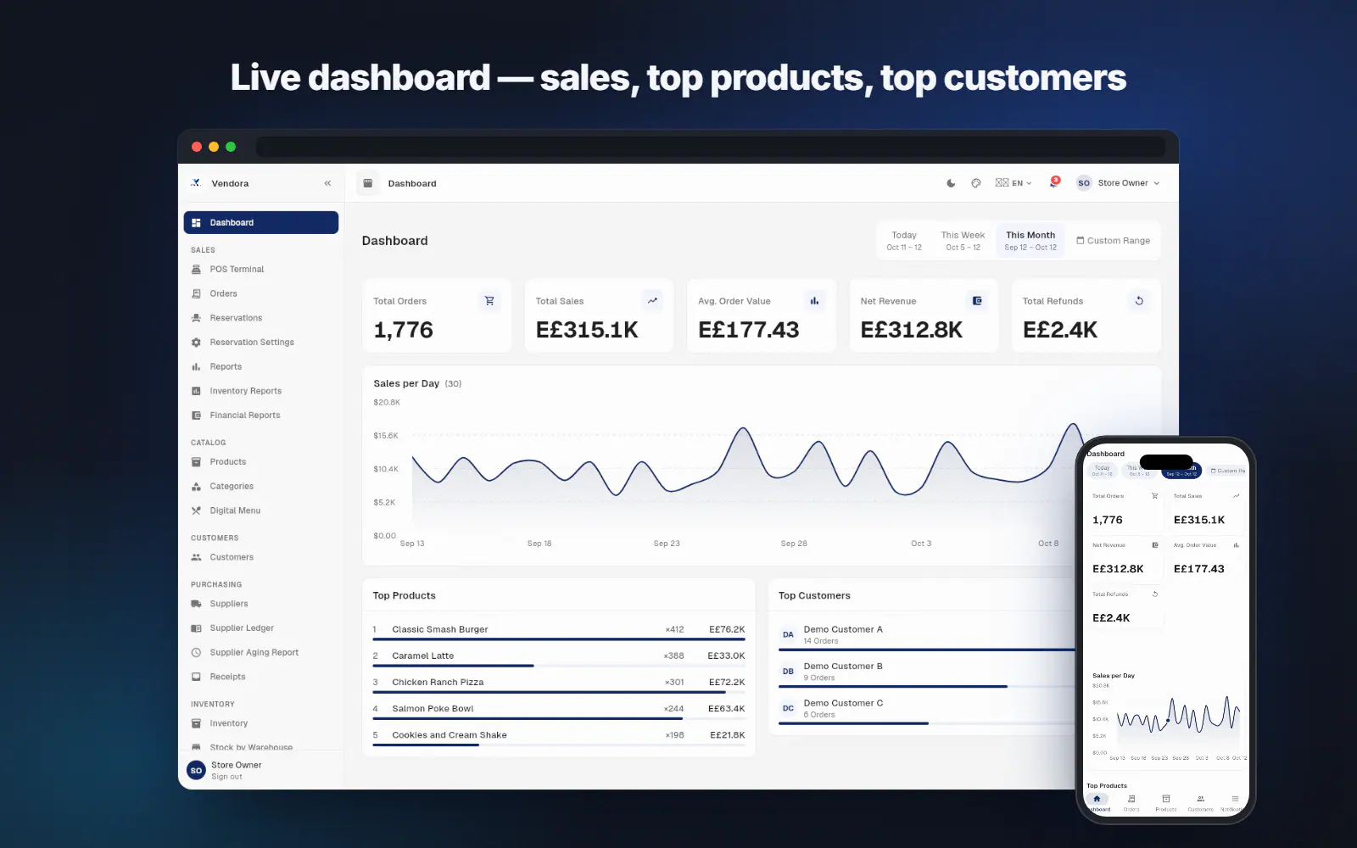
Task: Click the Sign out link
Action: coord(226,777)
